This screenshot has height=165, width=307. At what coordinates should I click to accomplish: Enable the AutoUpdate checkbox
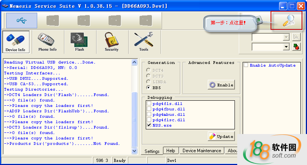point(246,65)
